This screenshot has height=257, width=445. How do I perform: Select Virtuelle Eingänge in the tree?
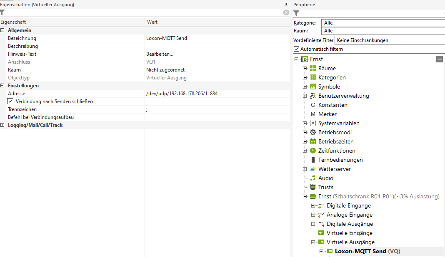tap(349, 233)
